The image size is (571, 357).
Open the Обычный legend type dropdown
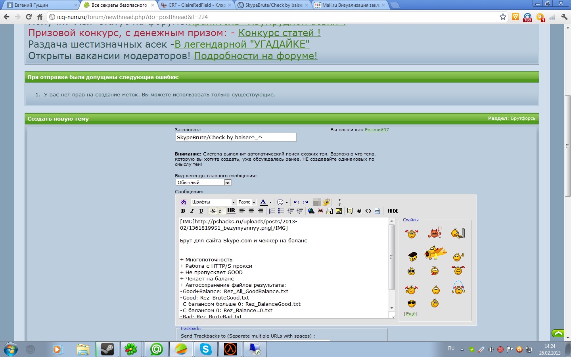tap(203, 182)
